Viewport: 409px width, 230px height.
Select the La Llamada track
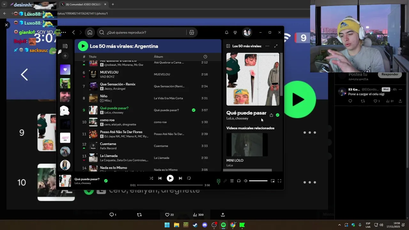[x=109, y=156]
